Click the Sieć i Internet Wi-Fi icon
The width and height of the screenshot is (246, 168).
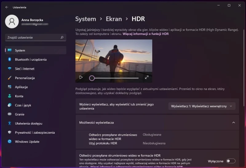10,69
